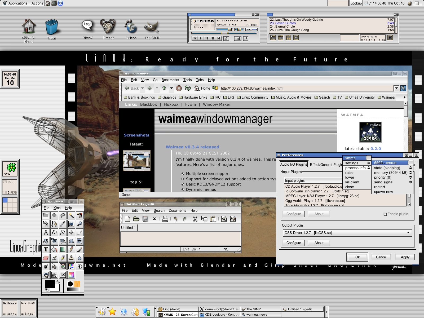Click the Find magnifier icon in gedit
Viewport: 424px width, 318px height.
point(224,219)
